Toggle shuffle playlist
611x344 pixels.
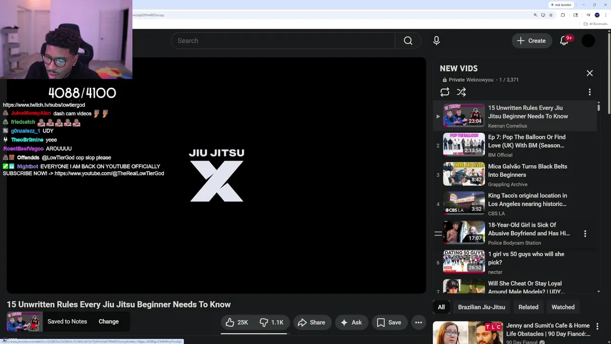[x=461, y=92]
